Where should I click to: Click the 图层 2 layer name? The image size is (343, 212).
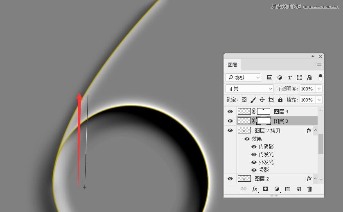(x=262, y=179)
